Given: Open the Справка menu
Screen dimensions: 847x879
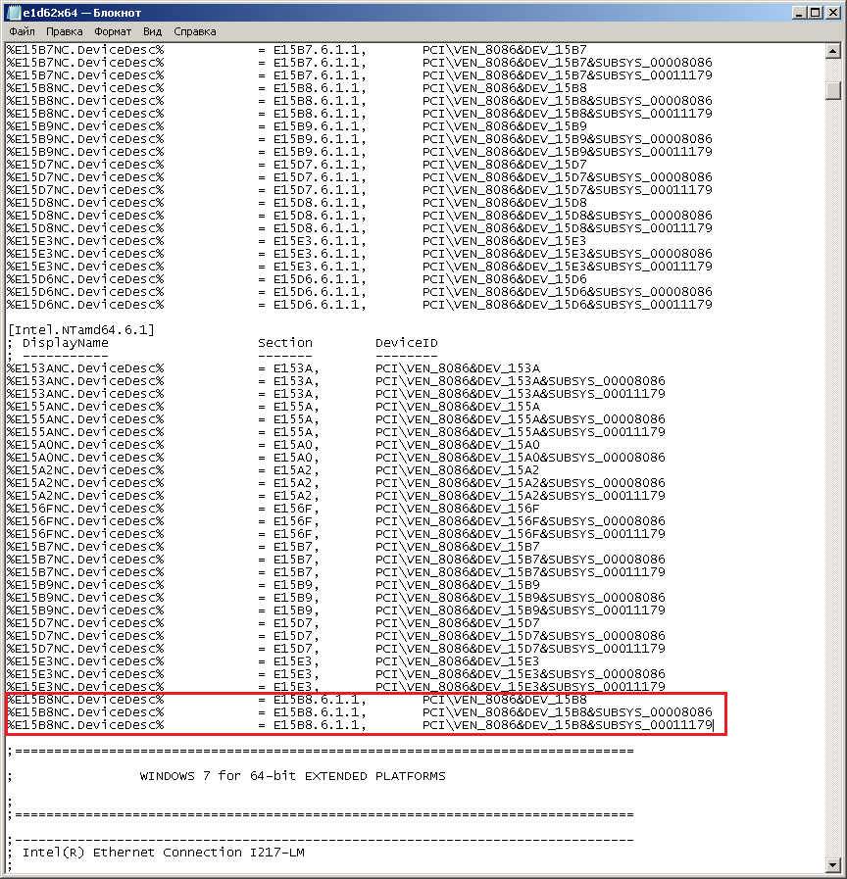Looking at the screenshot, I should [x=195, y=31].
